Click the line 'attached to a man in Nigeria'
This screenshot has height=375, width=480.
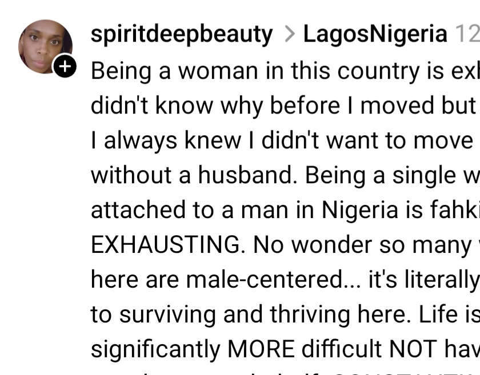coord(285,210)
